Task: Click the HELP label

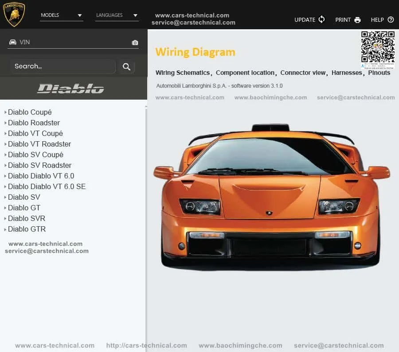Action: (377, 20)
